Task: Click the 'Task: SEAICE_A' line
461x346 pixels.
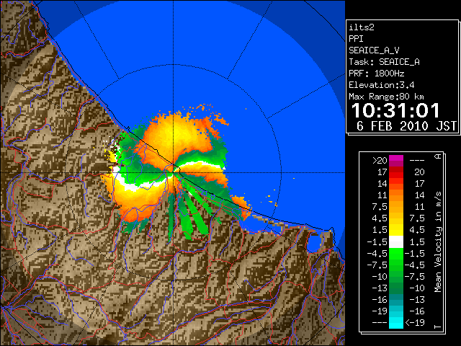Action: tap(384, 62)
